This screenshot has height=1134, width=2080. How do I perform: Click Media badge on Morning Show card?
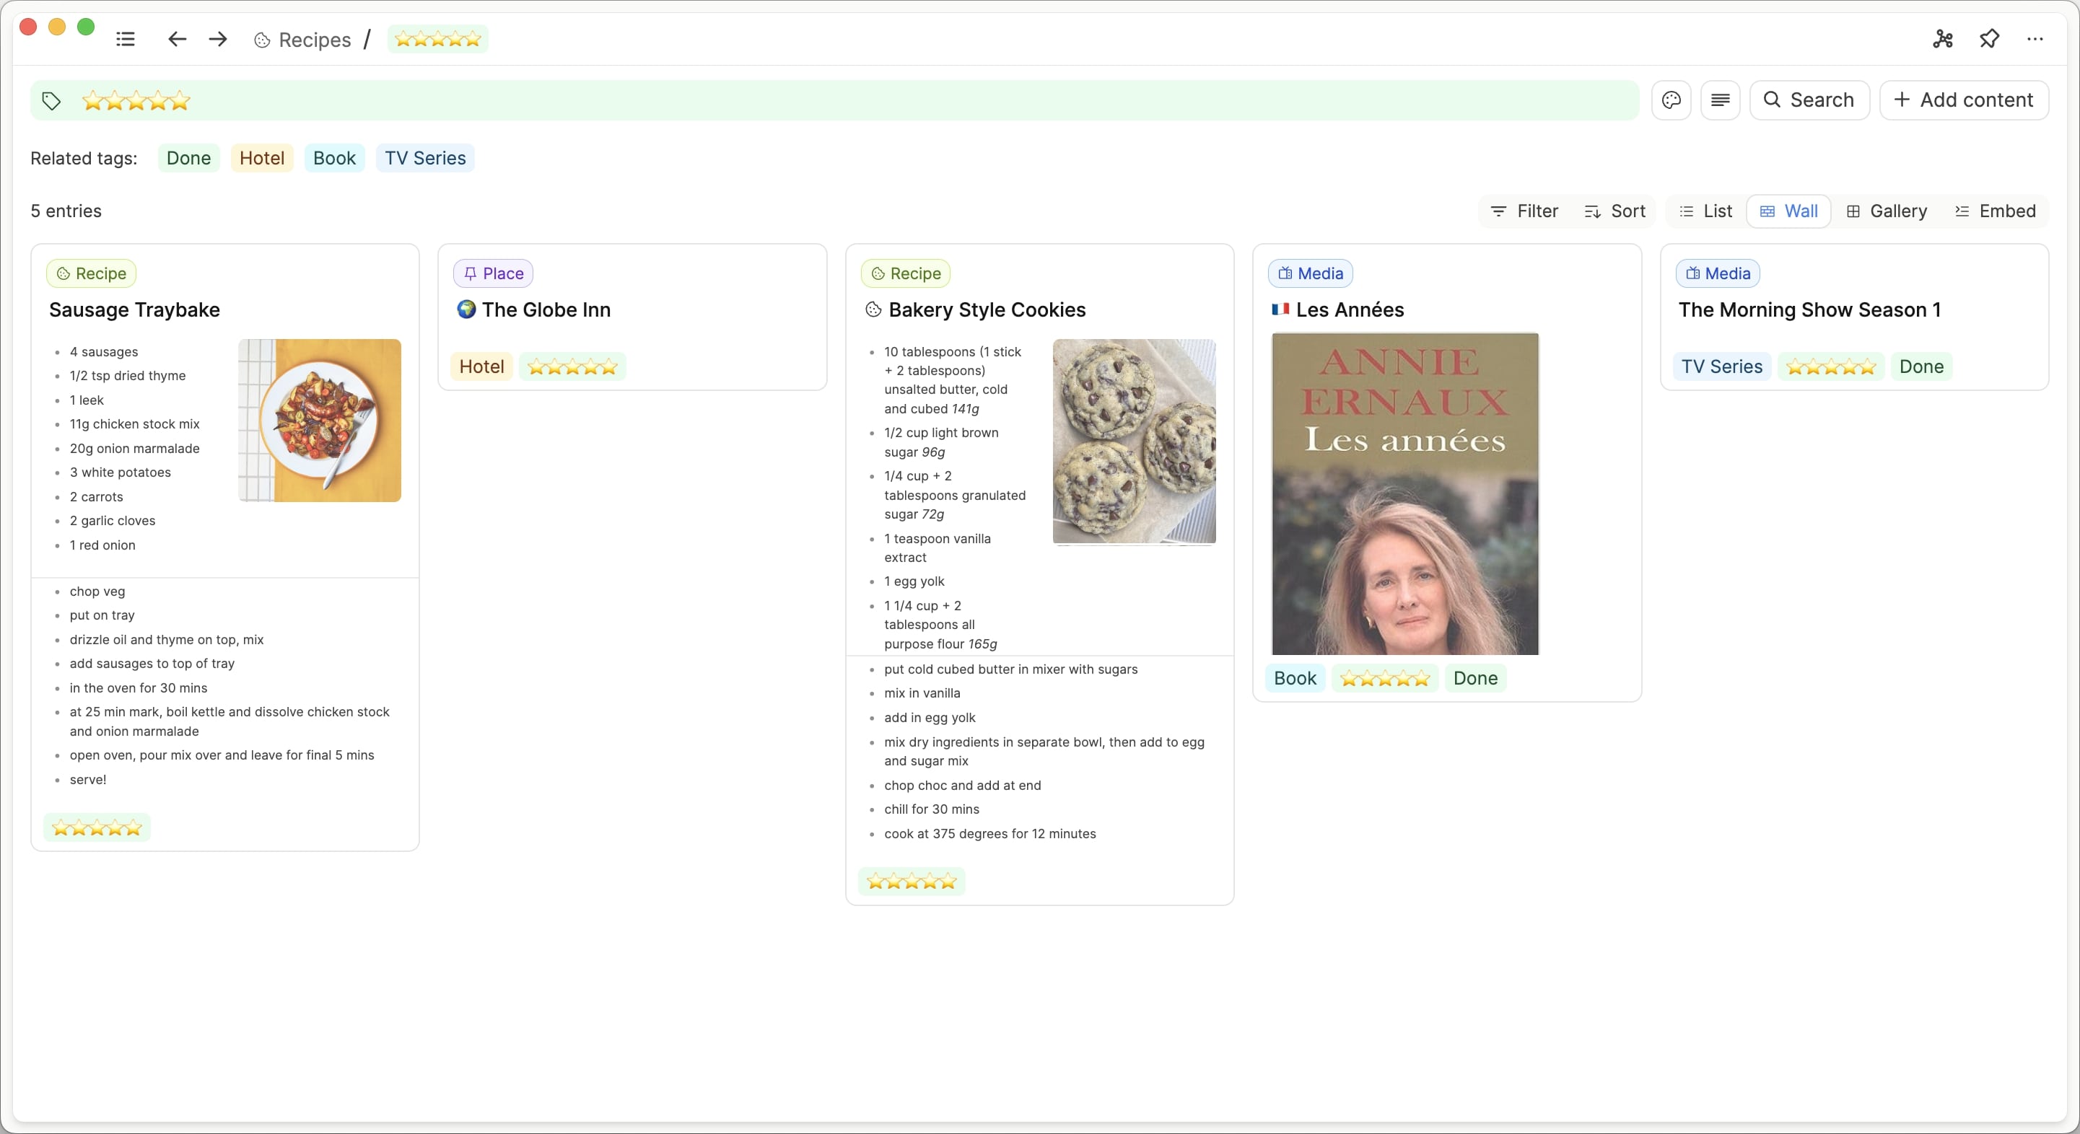click(x=1718, y=273)
